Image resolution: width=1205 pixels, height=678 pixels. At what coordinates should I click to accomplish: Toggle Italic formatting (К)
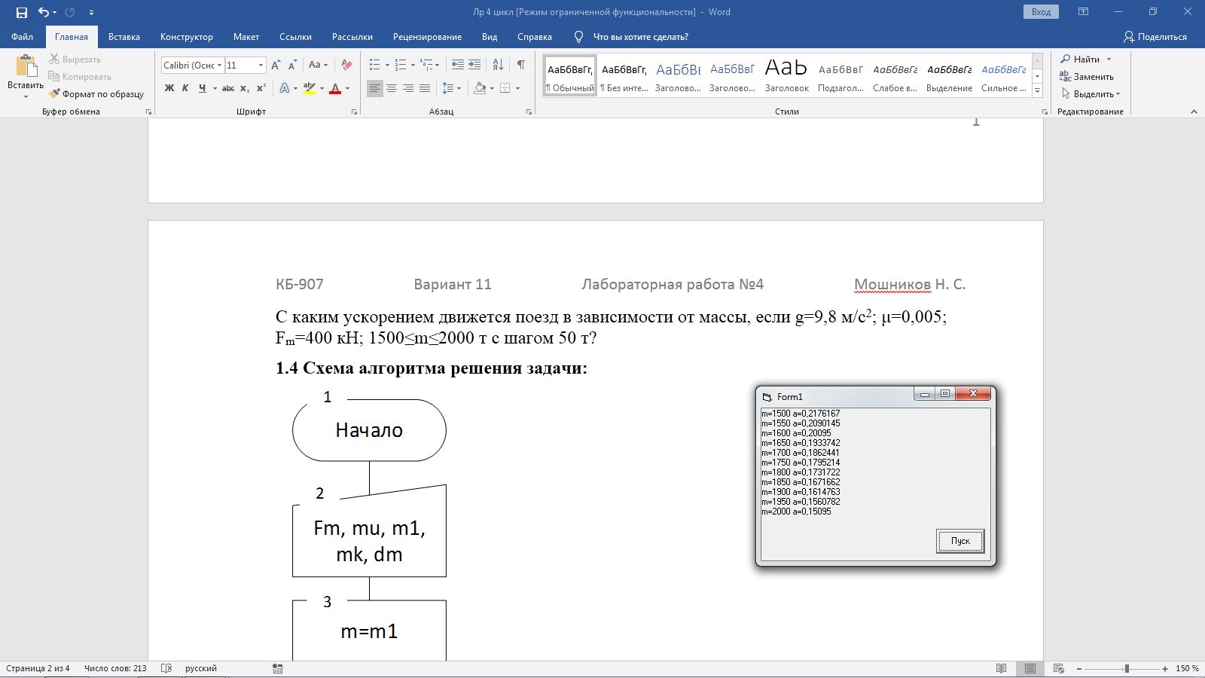coord(185,88)
